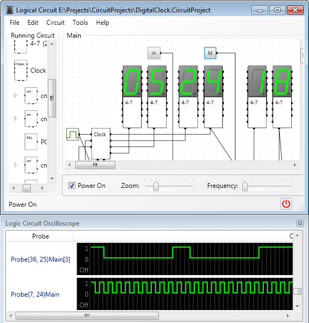Screen dimensions: 309x323
Task: Click Running Circuit scroll up arrow
Action: (52, 44)
